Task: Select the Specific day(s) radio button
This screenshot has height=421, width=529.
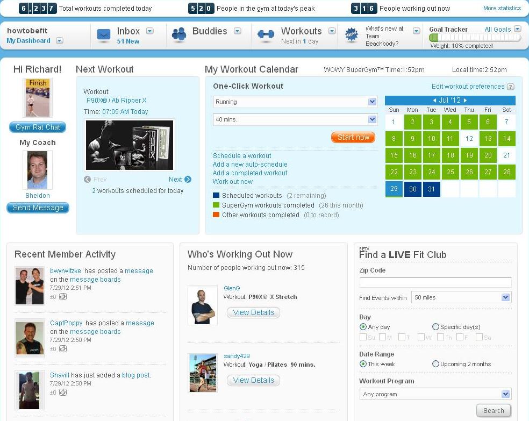Action: 435,327
